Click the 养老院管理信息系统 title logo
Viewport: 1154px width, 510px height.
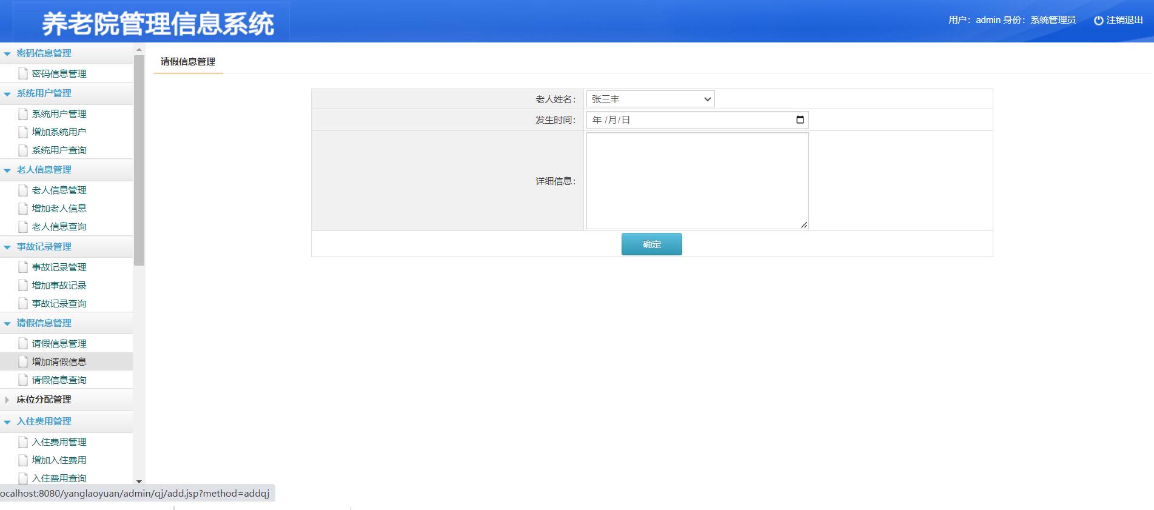pyautogui.click(x=158, y=24)
